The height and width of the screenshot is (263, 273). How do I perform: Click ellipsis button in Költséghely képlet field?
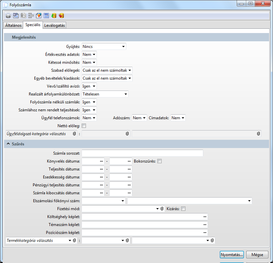coord(205,217)
